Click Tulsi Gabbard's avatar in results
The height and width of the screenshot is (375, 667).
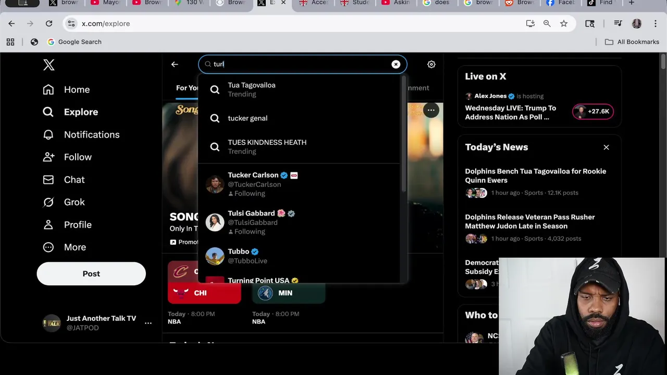(215, 222)
